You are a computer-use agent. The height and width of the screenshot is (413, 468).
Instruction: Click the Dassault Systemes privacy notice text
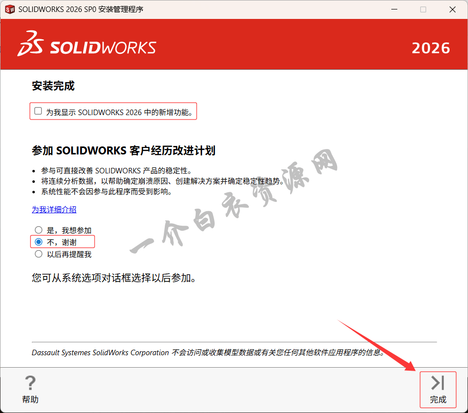(208, 353)
